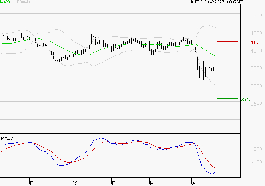265x186 pixels.
Task: Select the A month marker on the time axis
Action: (x=194, y=183)
